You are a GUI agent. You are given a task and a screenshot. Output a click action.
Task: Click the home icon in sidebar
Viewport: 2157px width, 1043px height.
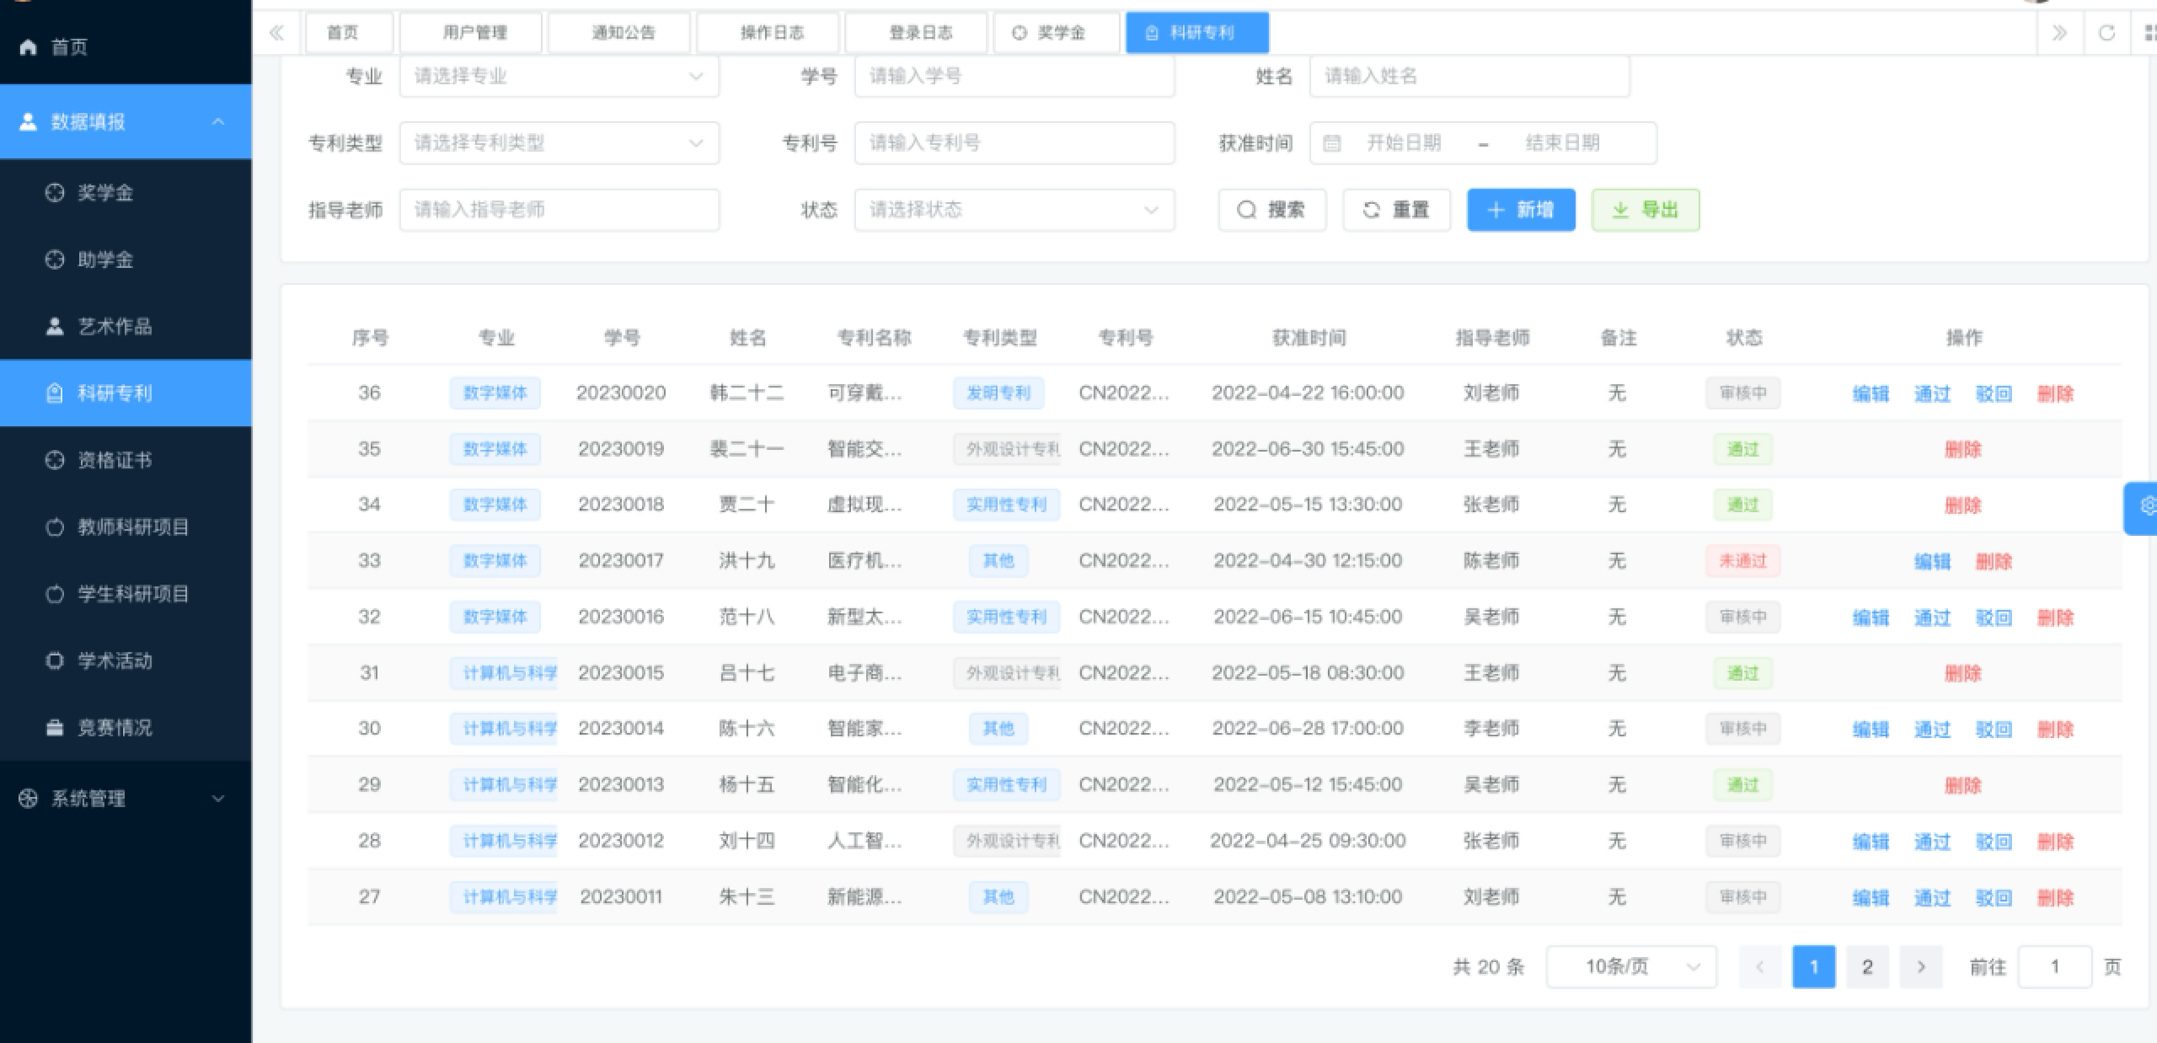28,47
